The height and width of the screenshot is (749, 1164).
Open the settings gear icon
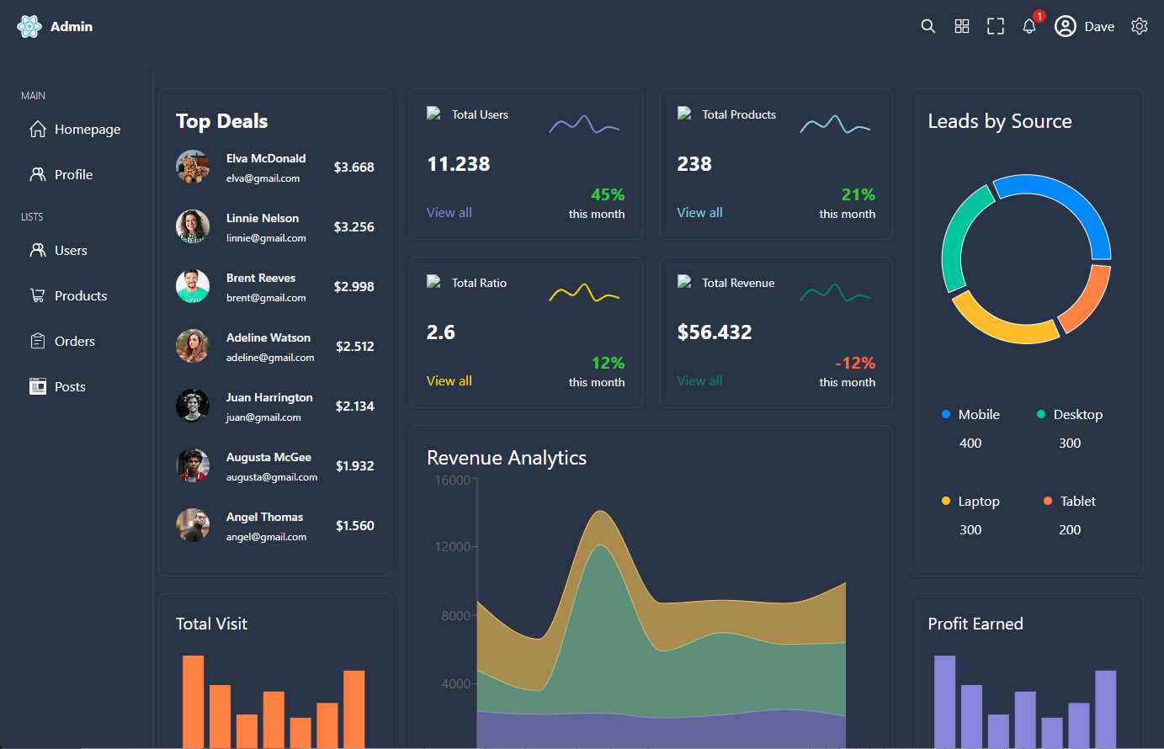coord(1140,26)
